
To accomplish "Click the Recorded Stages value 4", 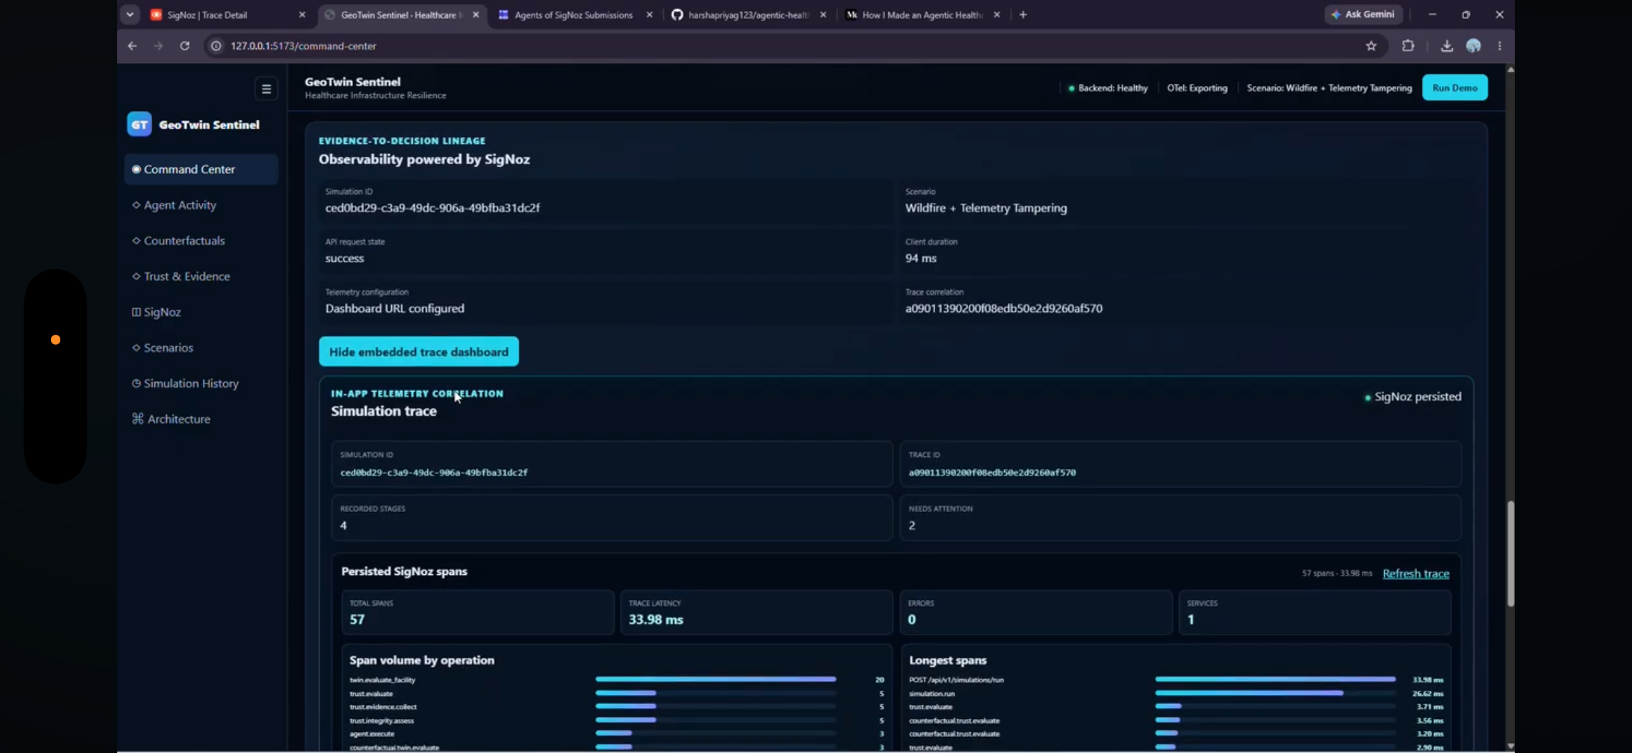I will [344, 525].
